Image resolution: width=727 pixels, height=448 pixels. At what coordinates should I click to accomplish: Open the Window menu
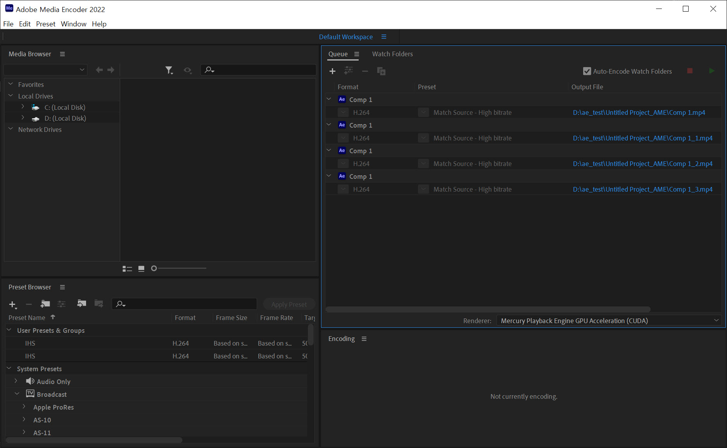pyautogui.click(x=74, y=24)
